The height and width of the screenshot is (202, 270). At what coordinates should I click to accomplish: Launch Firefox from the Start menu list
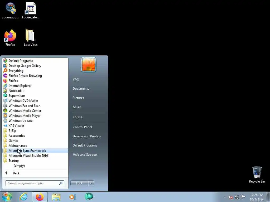pos(35,80)
